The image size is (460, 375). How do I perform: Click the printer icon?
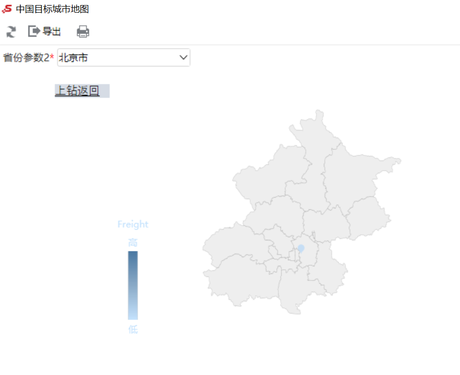click(83, 32)
